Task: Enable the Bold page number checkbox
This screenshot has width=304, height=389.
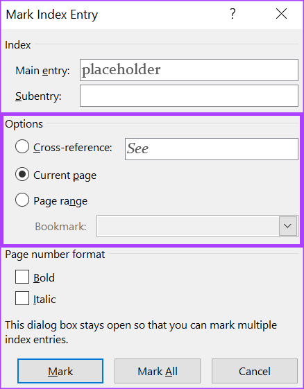Action: point(22,277)
